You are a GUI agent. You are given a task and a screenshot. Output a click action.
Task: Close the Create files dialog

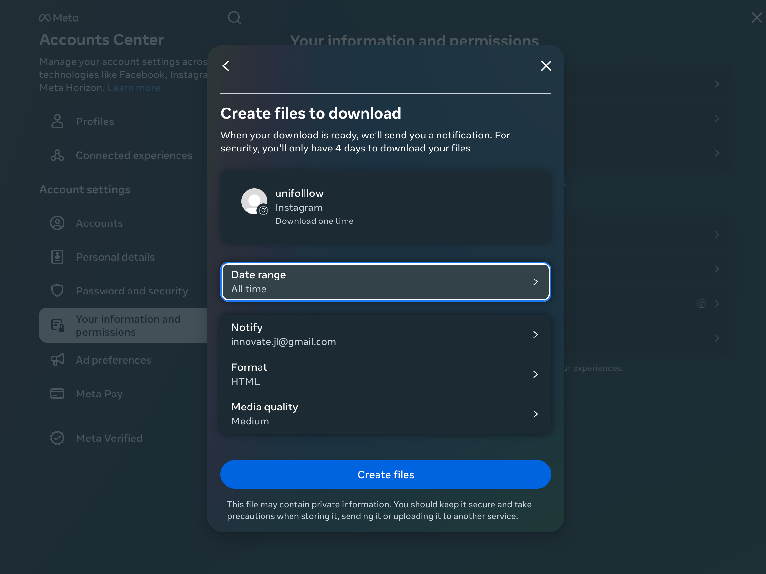pyautogui.click(x=546, y=66)
